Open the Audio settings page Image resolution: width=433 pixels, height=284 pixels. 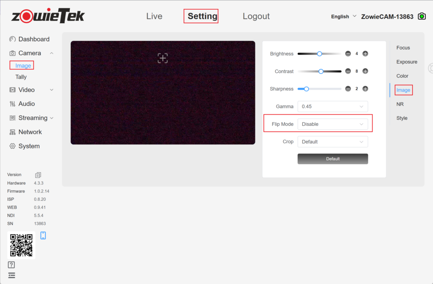(27, 104)
